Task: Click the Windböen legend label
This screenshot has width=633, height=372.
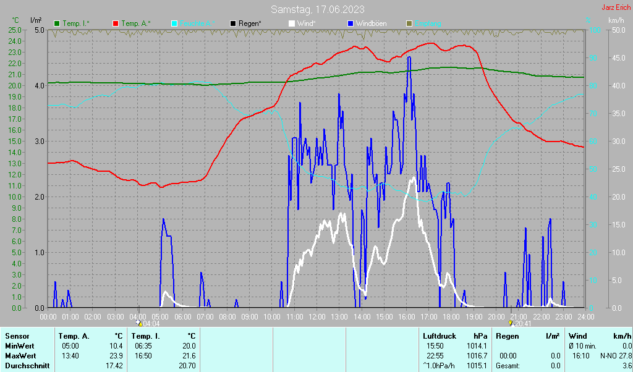Action: coord(372,23)
